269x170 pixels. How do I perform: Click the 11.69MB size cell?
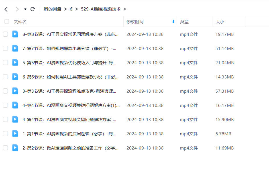click(225, 148)
